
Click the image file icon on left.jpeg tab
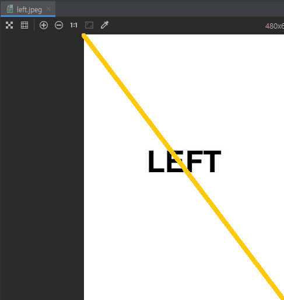10,9
